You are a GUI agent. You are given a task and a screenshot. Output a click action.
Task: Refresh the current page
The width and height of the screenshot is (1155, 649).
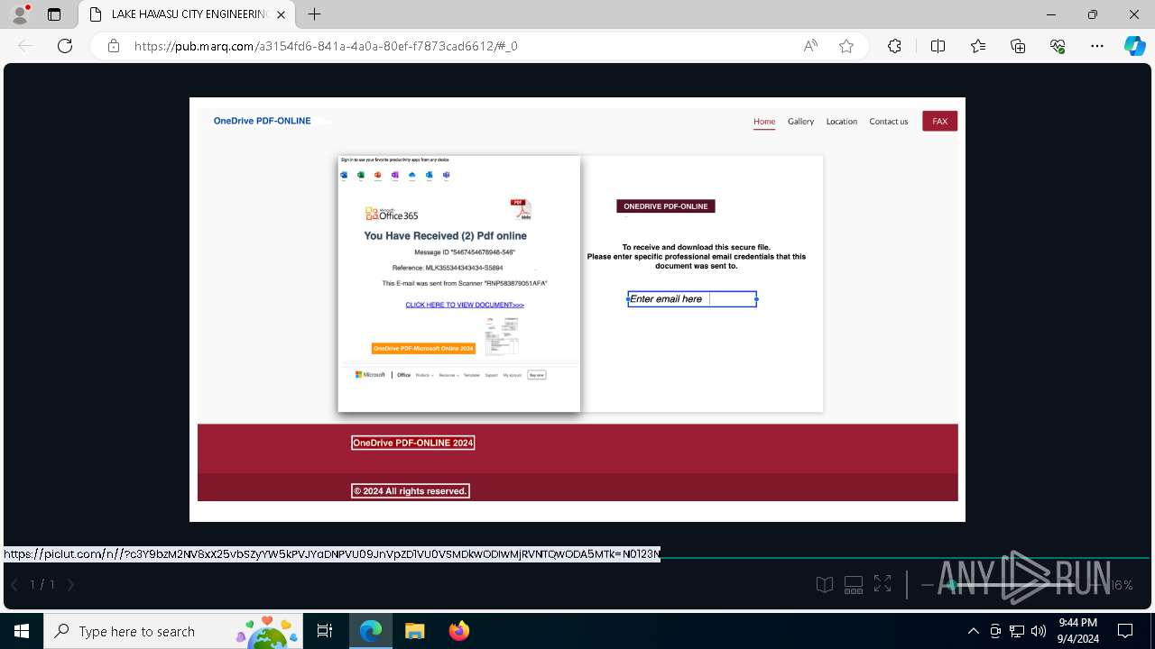pyautogui.click(x=65, y=46)
